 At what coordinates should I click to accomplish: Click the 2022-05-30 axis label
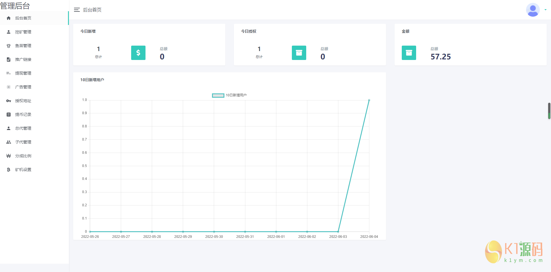click(x=214, y=237)
